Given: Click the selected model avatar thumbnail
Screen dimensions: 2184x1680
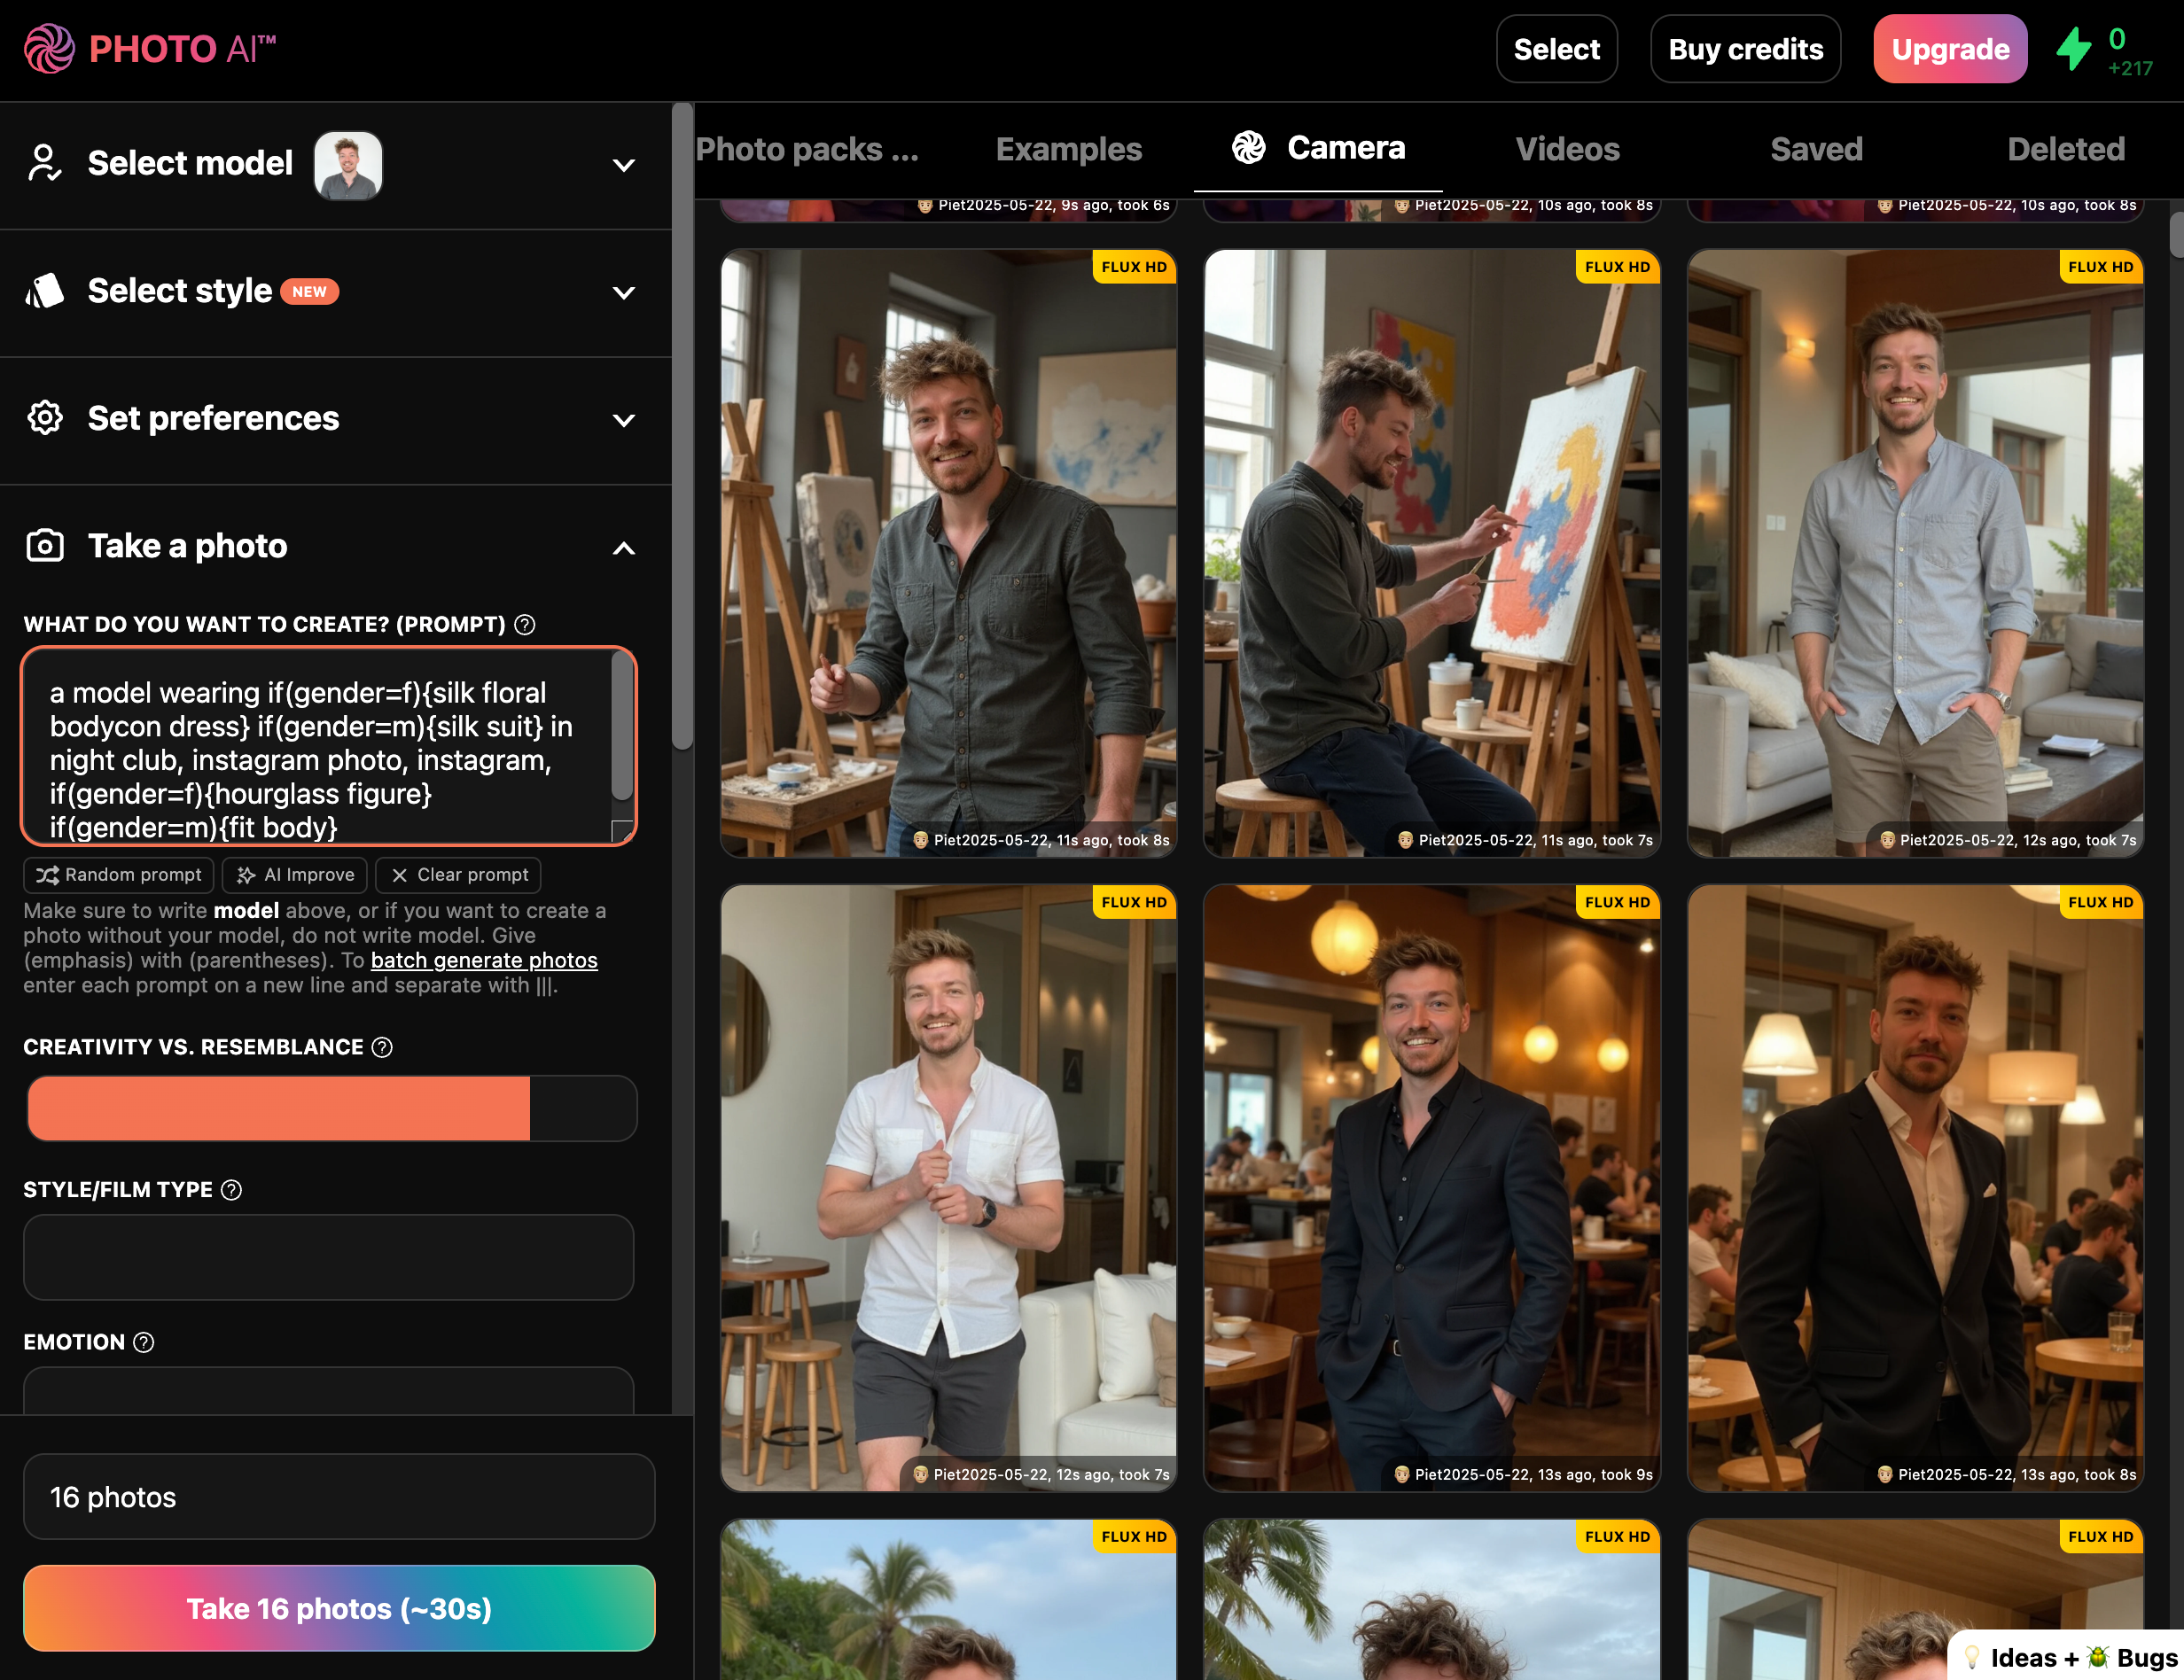Looking at the screenshot, I should [x=348, y=165].
